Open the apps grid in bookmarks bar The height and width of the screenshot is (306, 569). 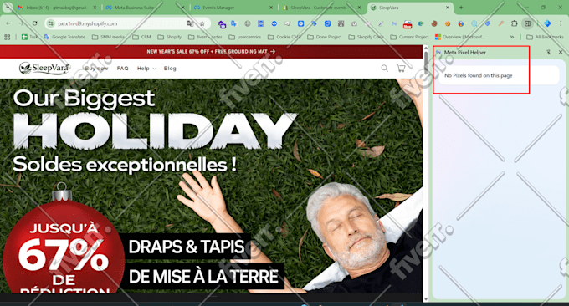click(x=7, y=37)
